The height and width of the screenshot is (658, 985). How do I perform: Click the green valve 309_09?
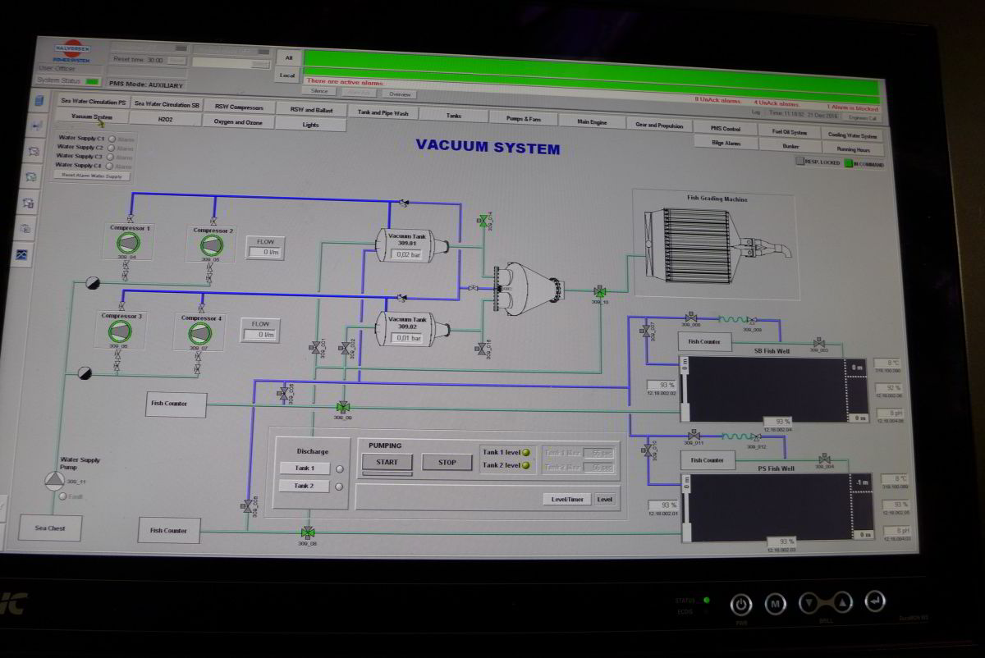[342, 407]
